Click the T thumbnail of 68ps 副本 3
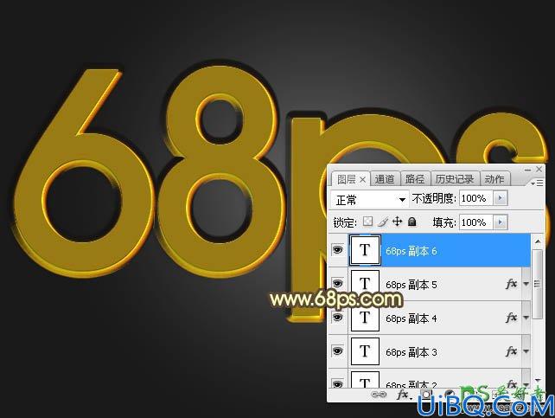This screenshot has width=555, height=418. tap(365, 351)
